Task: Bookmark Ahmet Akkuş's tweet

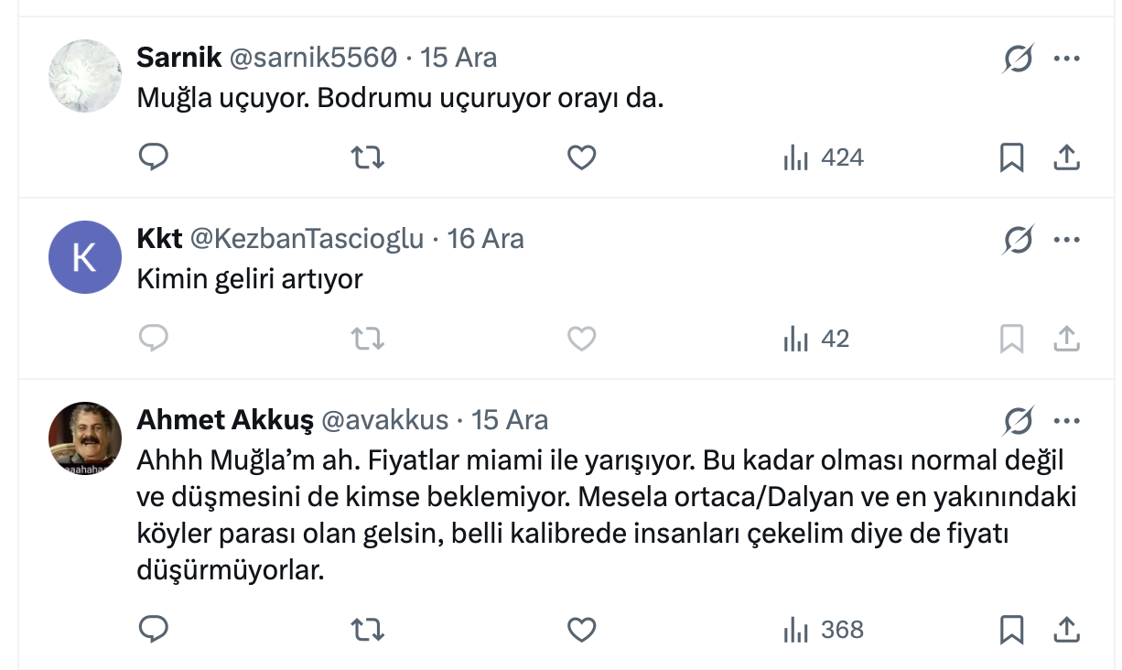Action: click(x=1011, y=630)
